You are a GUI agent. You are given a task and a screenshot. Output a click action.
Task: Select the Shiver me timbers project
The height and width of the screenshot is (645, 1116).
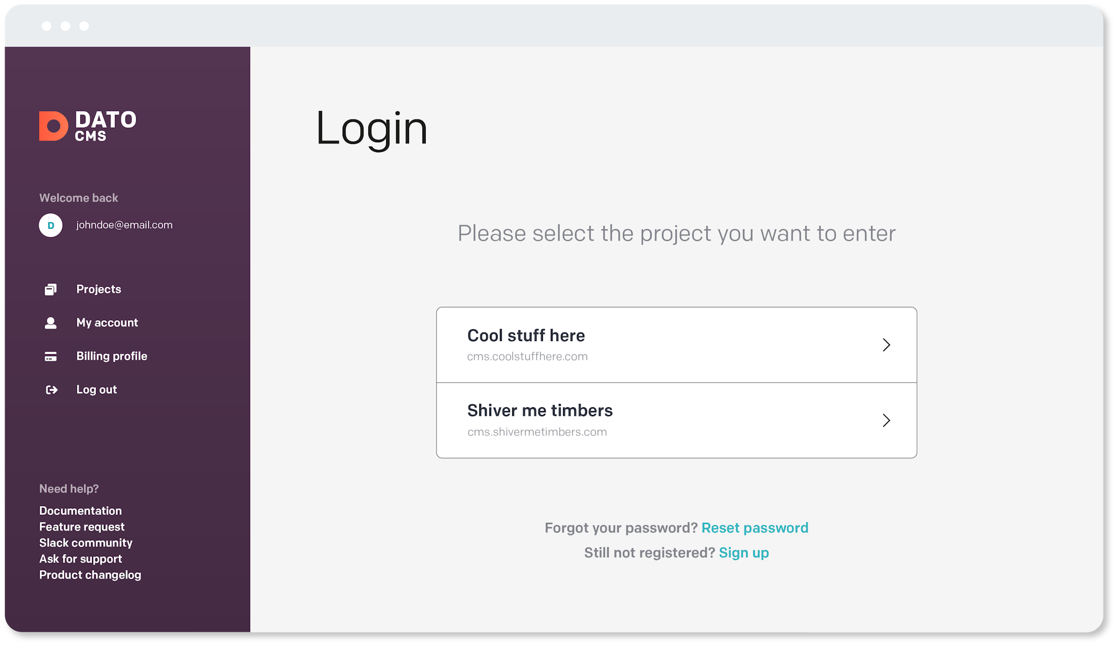(676, 420)
